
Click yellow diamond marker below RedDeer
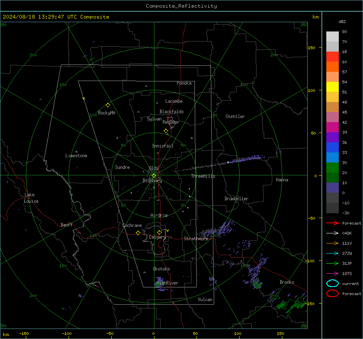[x=166, y=131]
